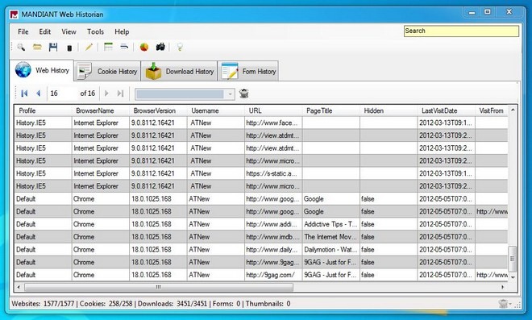Sort by LastVisitDate column header
The image size is (532, 320).
point(447,110)
